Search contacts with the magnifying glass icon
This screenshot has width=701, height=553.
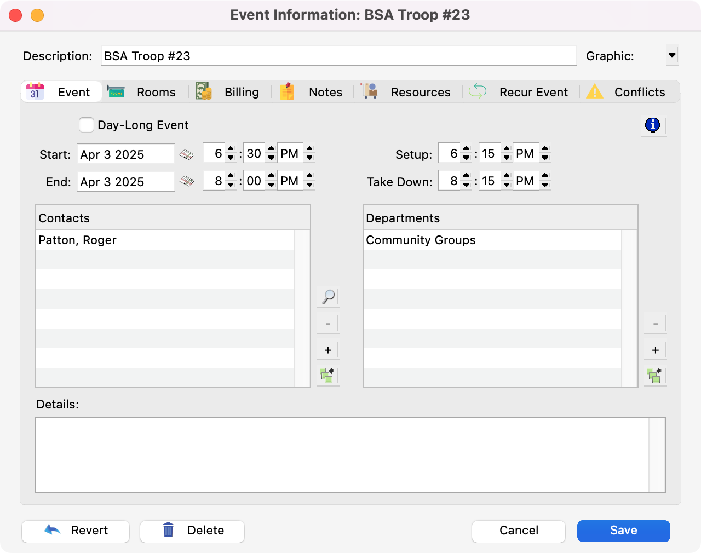(328, 297)
